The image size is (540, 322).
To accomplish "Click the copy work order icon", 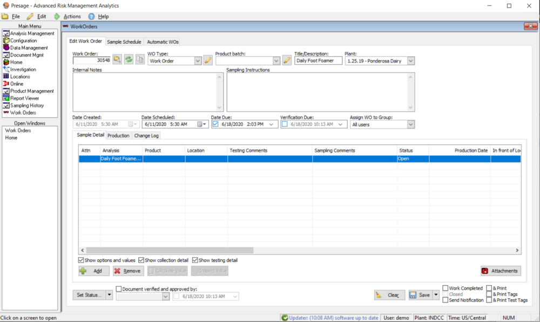I will click(140, 61).
